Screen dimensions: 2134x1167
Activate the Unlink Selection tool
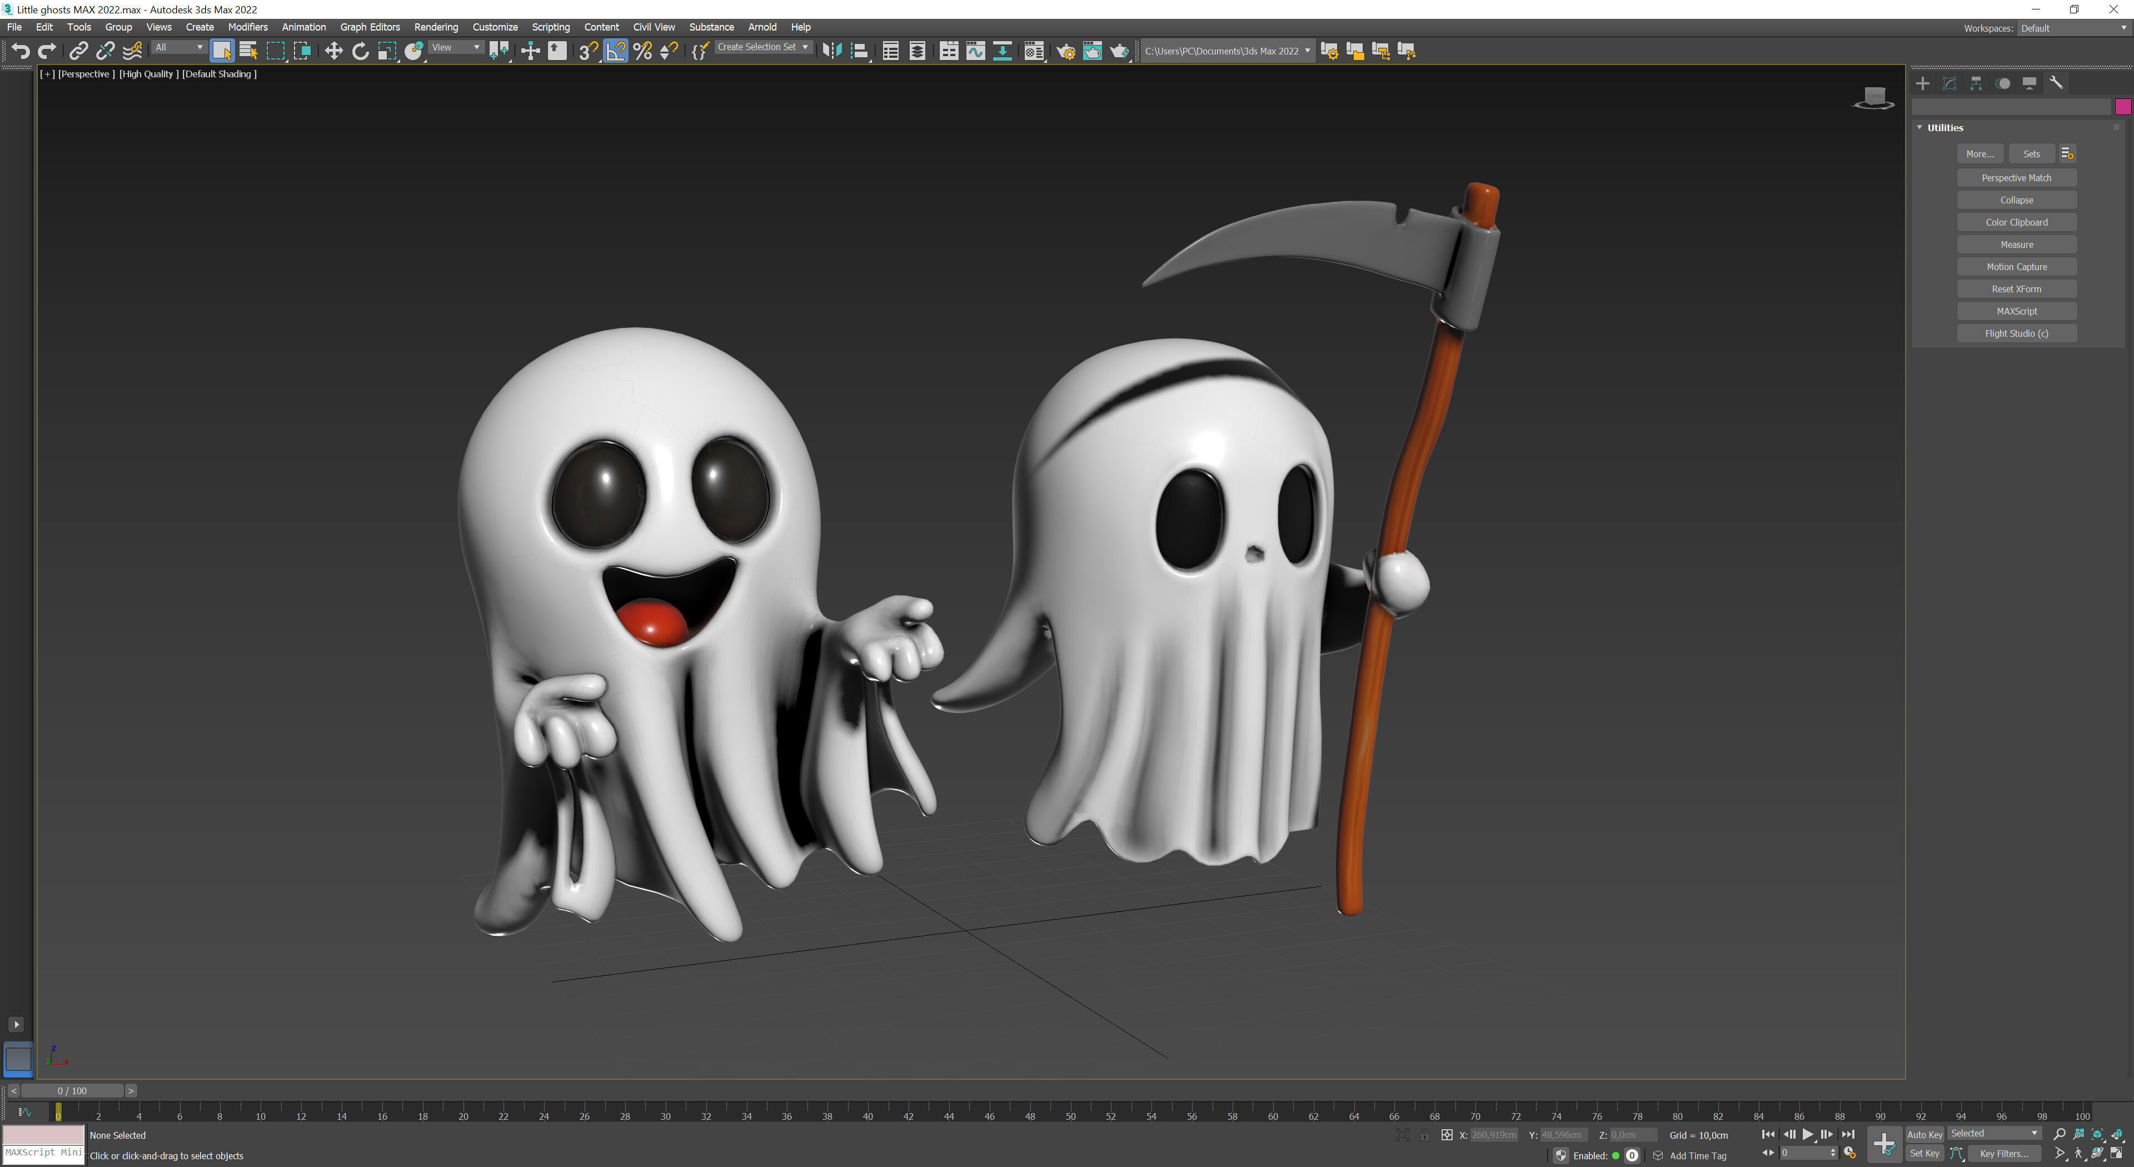click(105, 51)
